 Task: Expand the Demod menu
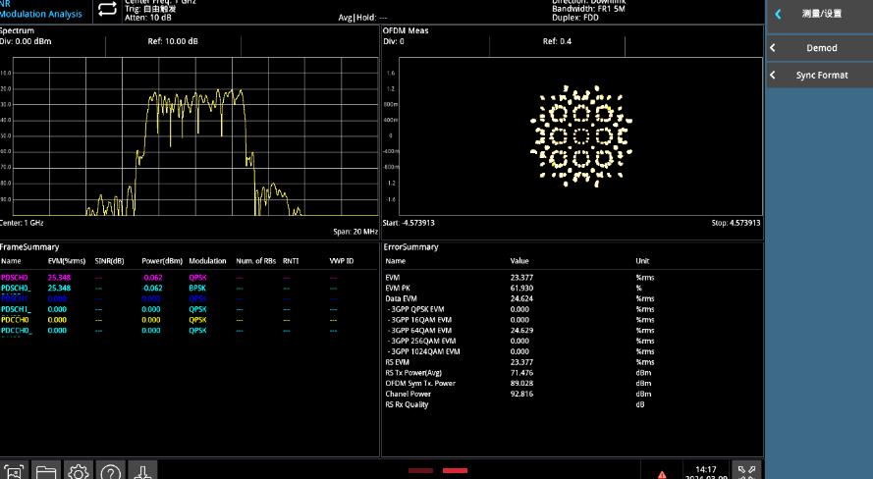819,48
